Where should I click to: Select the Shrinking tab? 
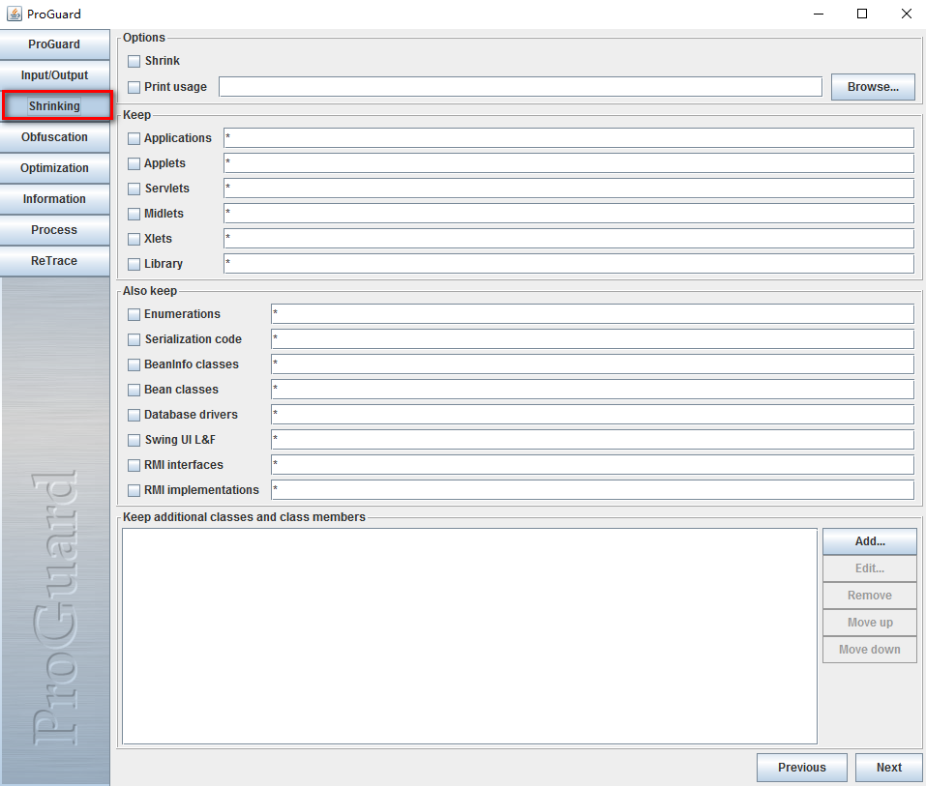click(x=54, y=106)
